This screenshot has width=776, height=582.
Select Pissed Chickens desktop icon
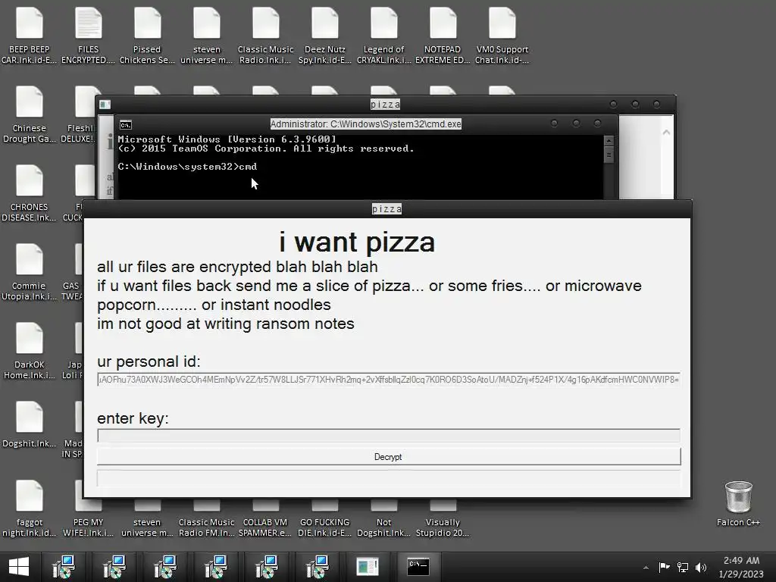(x=147, y=36)
